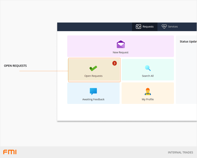Image resolution: width=197 pixels, height=158 pixels.
Task: Click the Services heartbeat icon
Action: click(164, 26)
